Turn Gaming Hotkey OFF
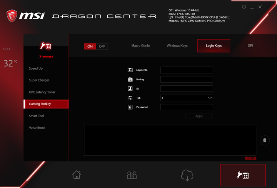Viewport: 277px width, 188px height. coord(102,47)
